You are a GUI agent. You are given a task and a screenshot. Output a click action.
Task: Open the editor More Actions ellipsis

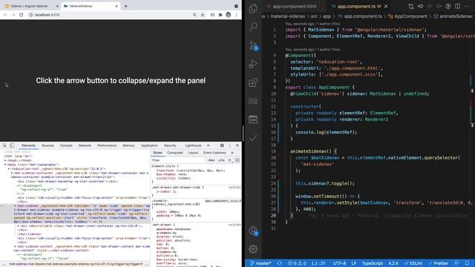click(467, 6)
